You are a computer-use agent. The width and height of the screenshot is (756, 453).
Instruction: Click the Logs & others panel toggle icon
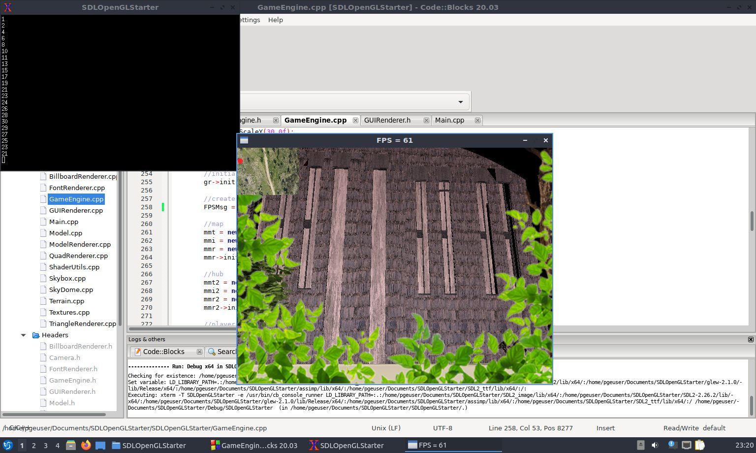coord(750,339)
